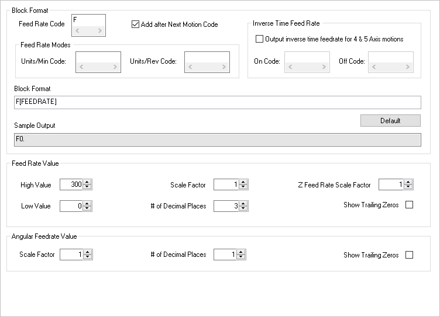The width and height of the screenshot is (440, 317).
Task: Increase the Low Value spinner
Action: (x=87, y=204)
